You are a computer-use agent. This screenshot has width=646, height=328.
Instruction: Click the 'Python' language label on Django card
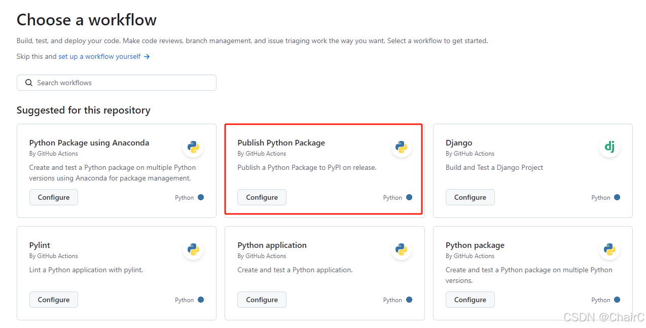tap(601, 198)
